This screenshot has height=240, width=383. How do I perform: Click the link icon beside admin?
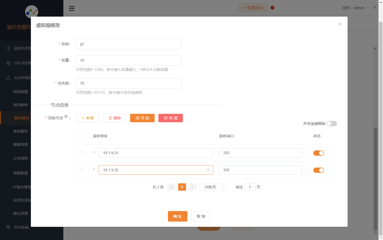tap(375, 7)
